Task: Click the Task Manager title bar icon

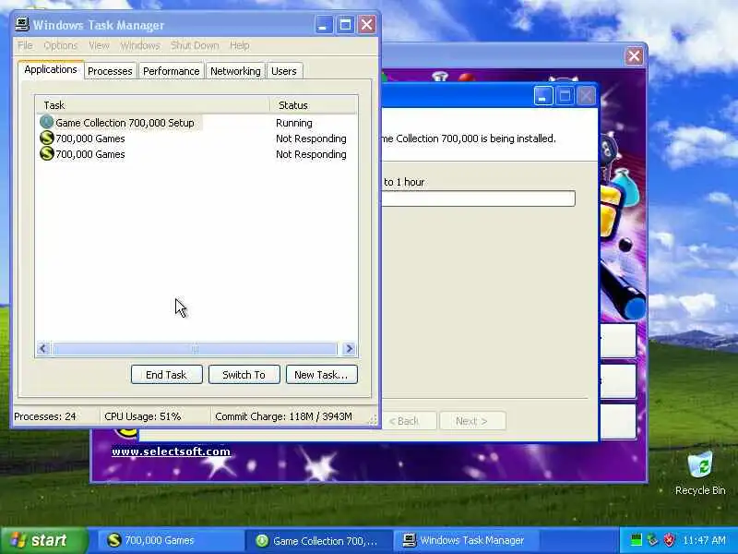Action: click(x=22, y=24)
